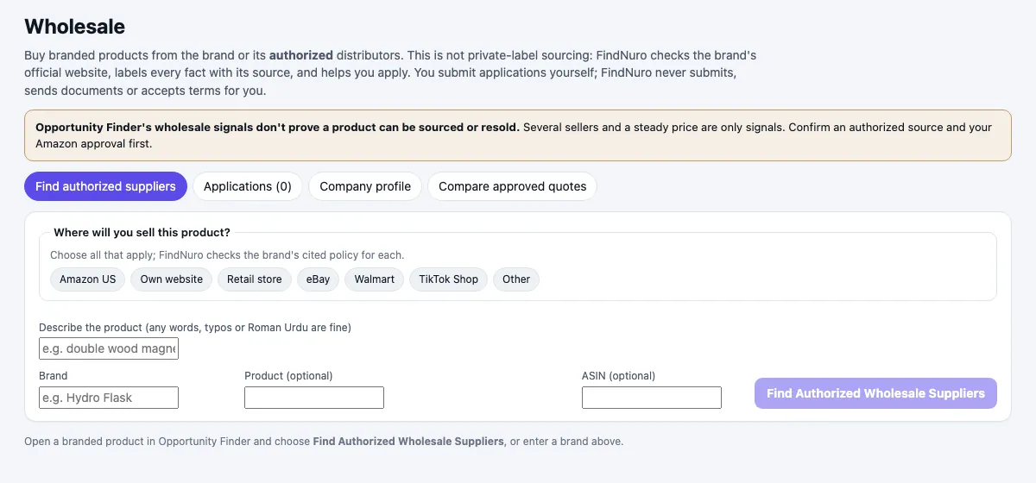1036x483 pixels.
Task: Click the 'Brand' field label
Action: click(54, 376)
